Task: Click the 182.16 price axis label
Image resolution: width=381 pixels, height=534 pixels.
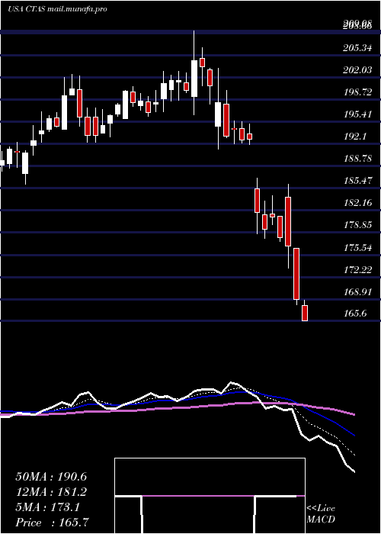Action: [357, 203]
